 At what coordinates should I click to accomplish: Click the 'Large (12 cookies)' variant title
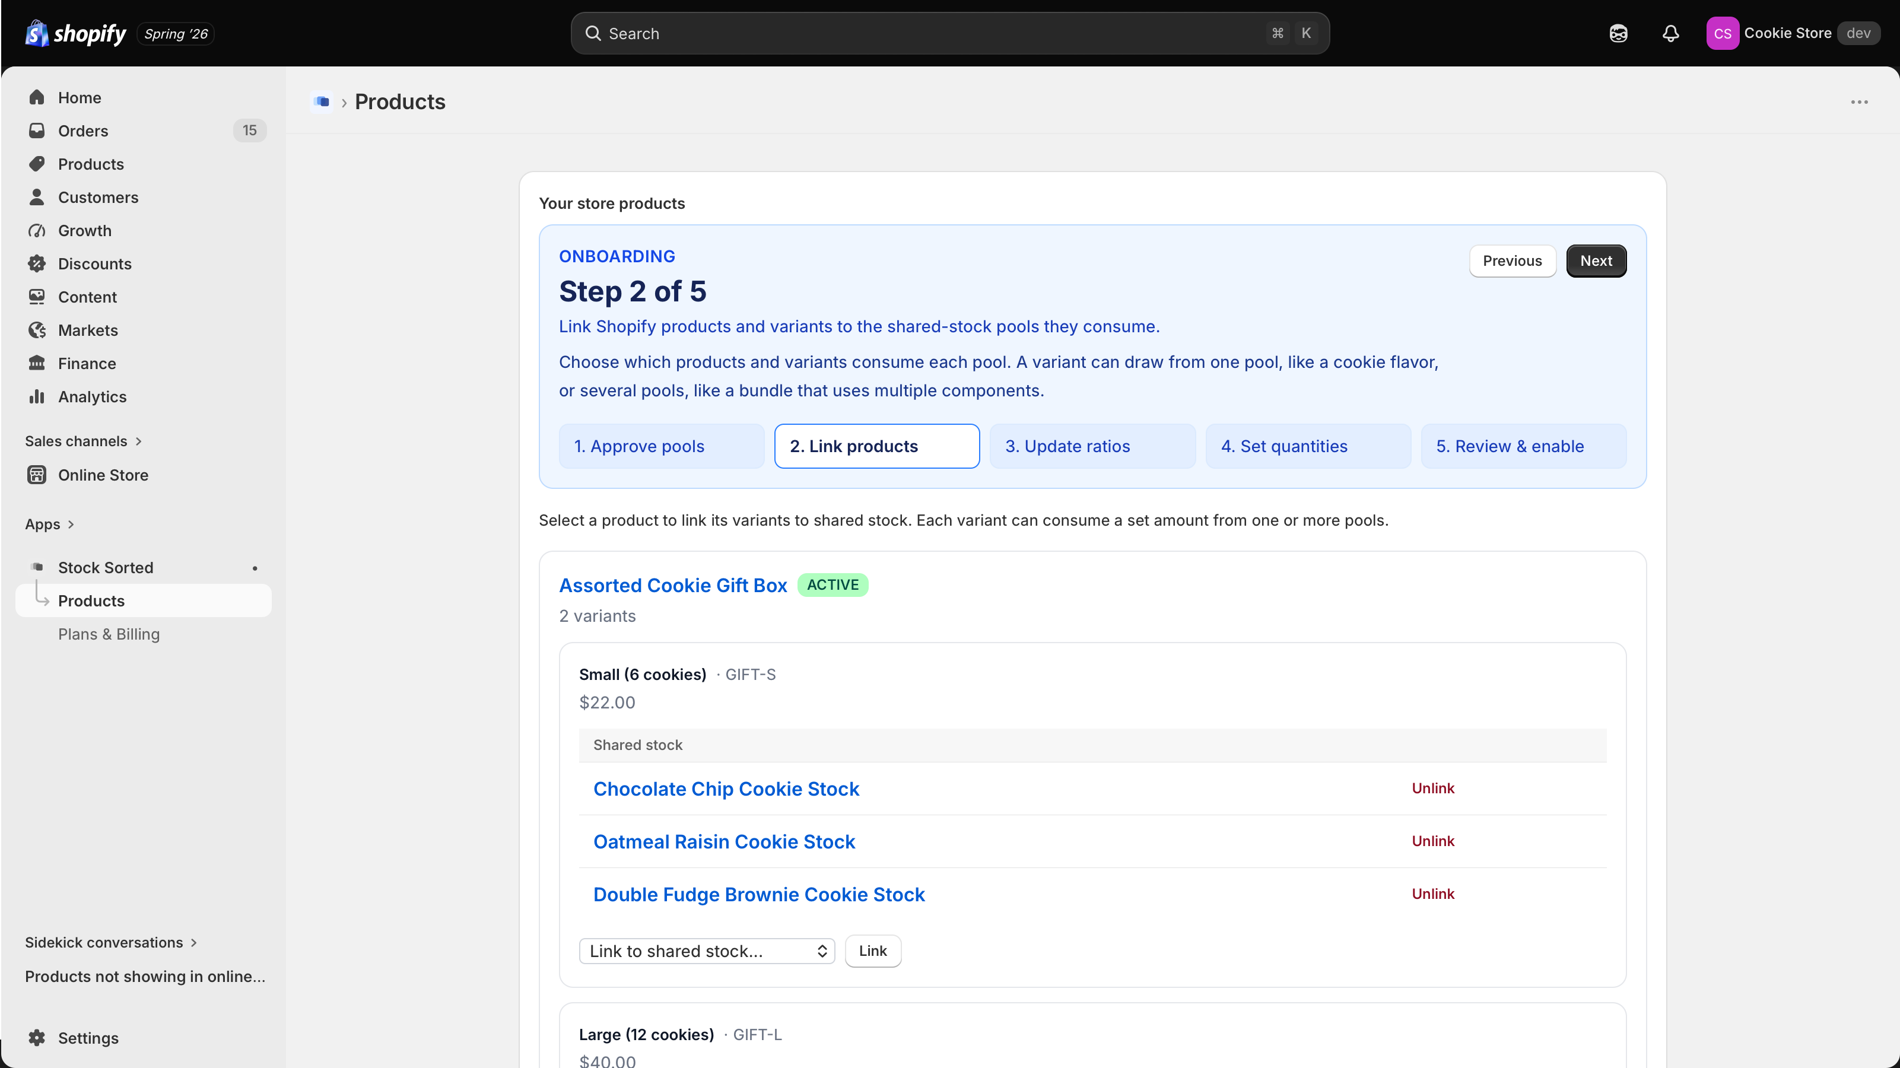646,1034
